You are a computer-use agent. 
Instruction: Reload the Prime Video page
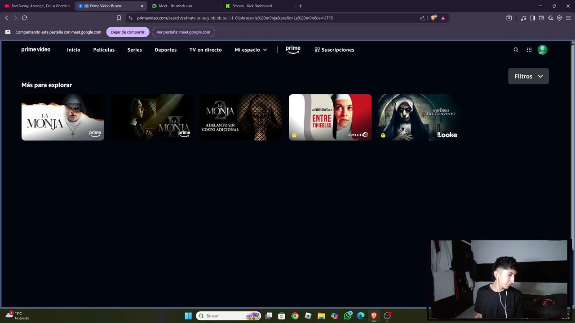click(x=24, y=18)
